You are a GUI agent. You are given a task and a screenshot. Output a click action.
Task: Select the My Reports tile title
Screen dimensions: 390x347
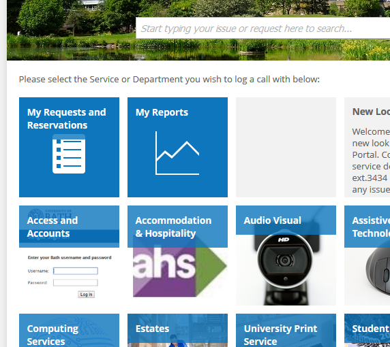tap(162, 112)
